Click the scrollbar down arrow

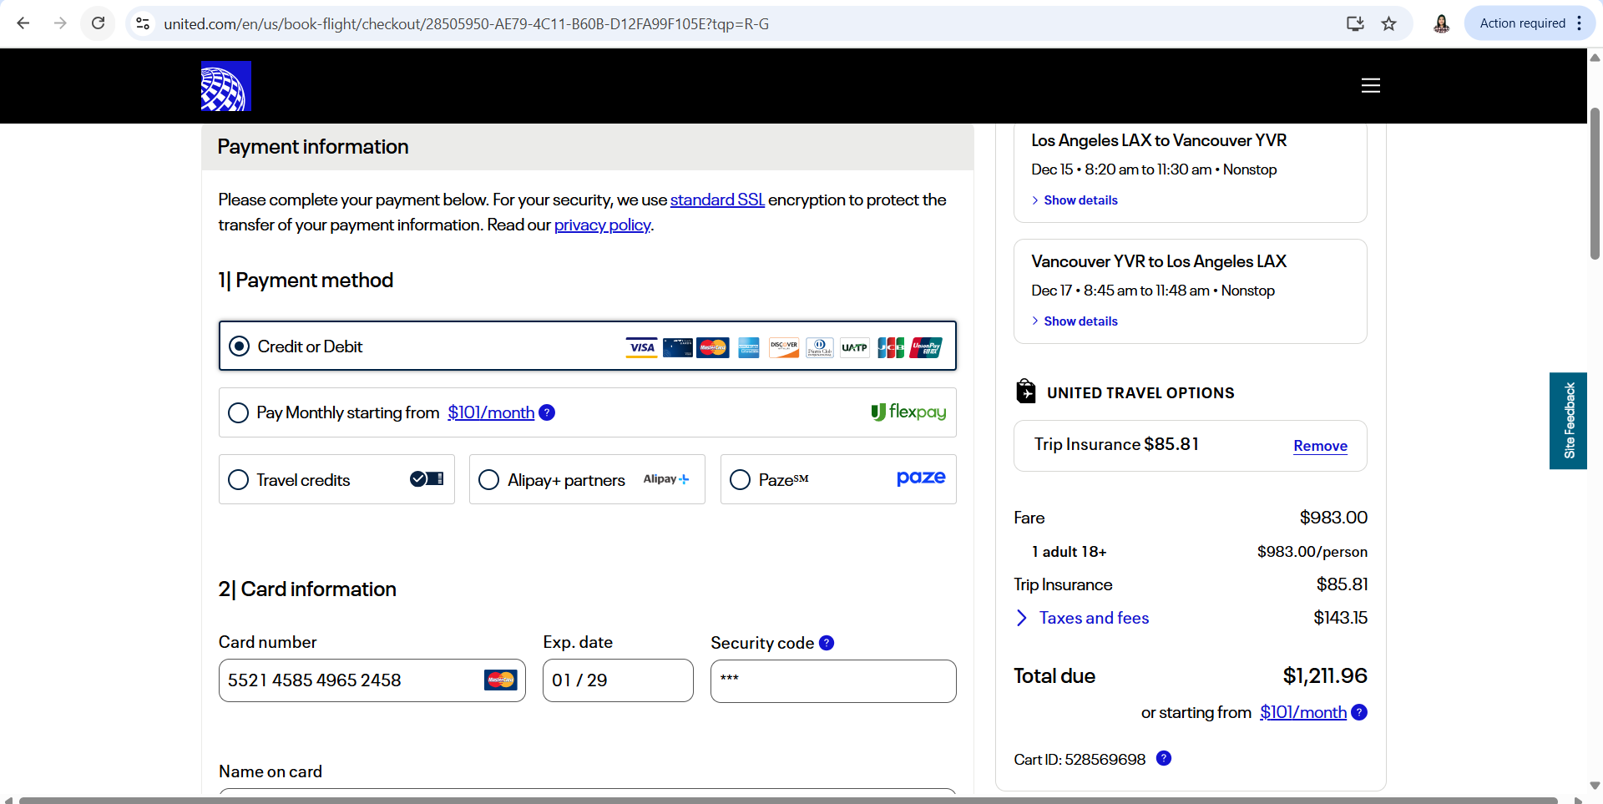pyautogui.click(x=1595, y=786)
